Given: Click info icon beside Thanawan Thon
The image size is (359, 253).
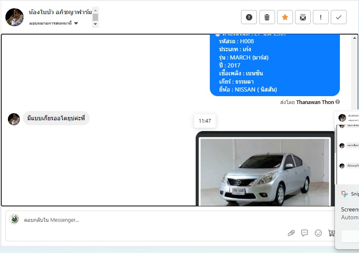Looking at the screenshot, I should coord(337,102).
